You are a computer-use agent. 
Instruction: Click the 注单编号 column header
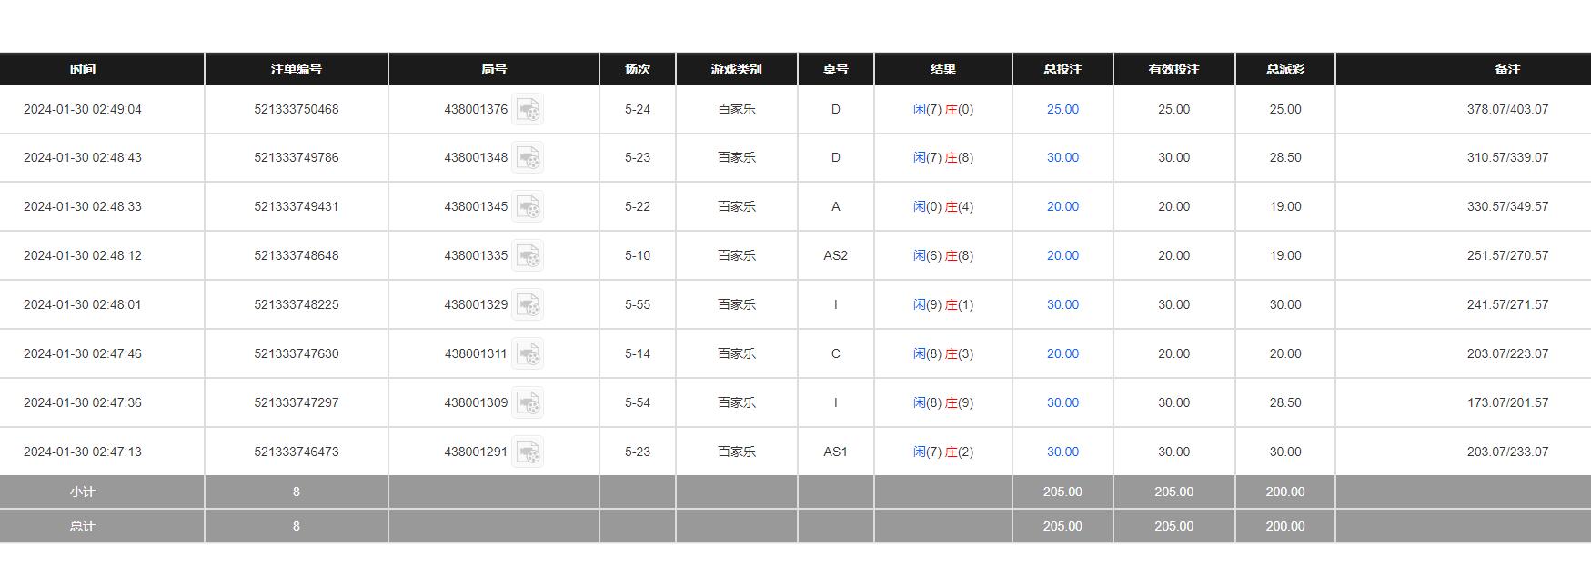[x=296, y=69]
